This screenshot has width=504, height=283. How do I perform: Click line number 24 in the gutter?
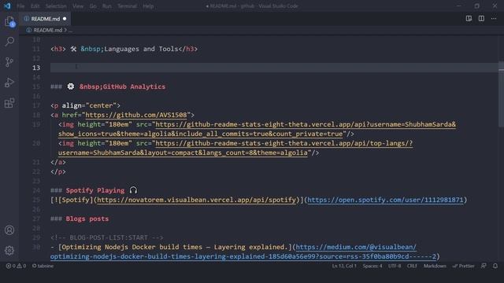click(x=36, y=190)
